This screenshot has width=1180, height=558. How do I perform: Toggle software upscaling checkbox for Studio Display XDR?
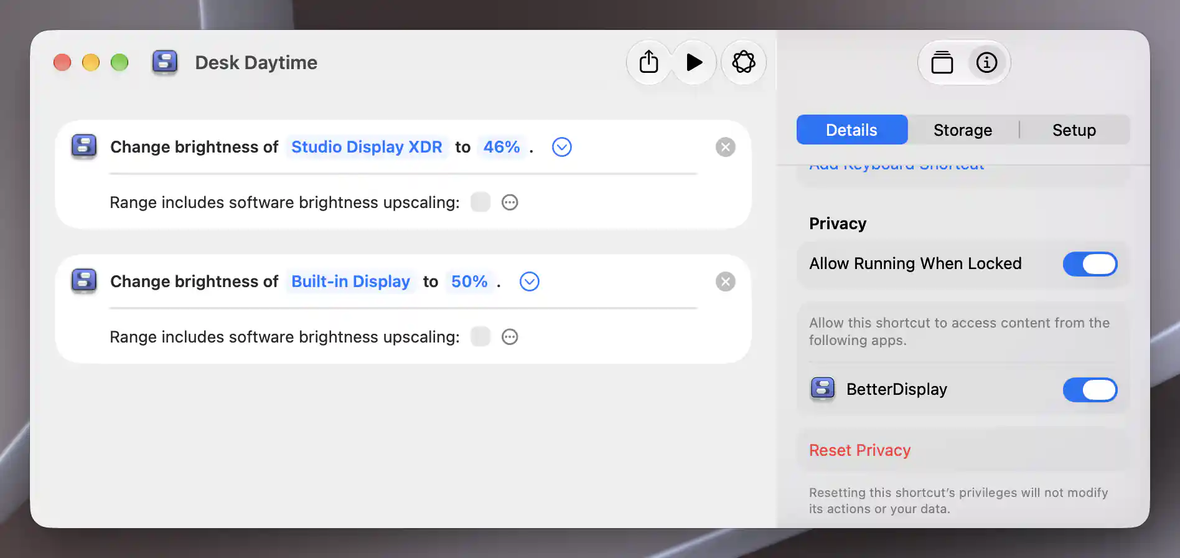480,202
